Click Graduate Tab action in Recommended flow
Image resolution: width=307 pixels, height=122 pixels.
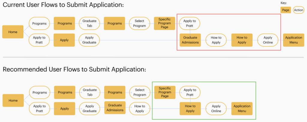pyautogui.click(x=90, y=92)
